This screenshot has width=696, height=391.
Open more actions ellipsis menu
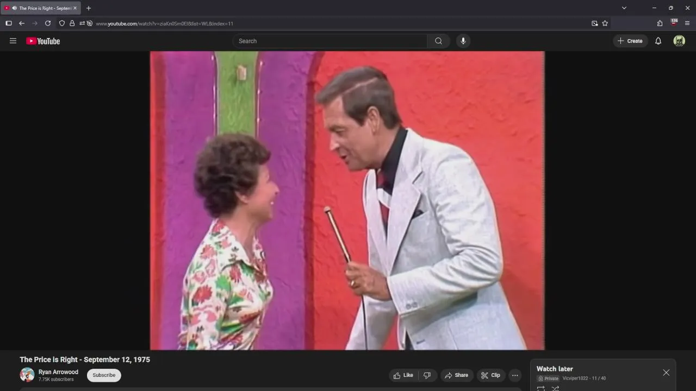point(515,375)
